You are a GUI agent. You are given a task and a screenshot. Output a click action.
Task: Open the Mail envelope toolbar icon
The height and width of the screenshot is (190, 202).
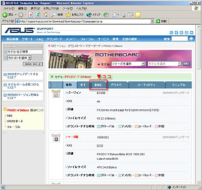(115, 15)
